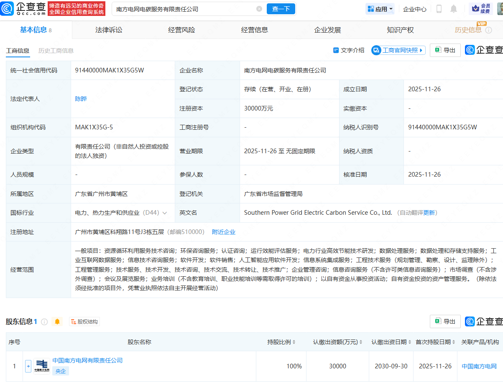Open notifications bell in top bar
The width and height of the screenshot is (503, 383).
click(x=454, y=9)
